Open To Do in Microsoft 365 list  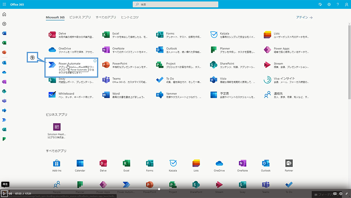pyautogui.click(x=179, y=80)
